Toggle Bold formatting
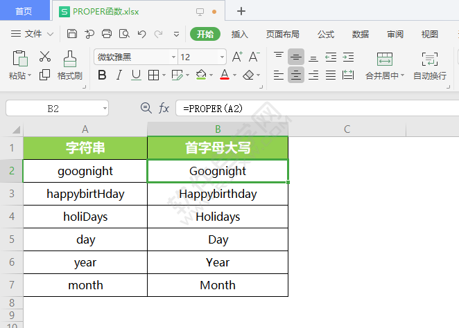 tap(102, 75)
